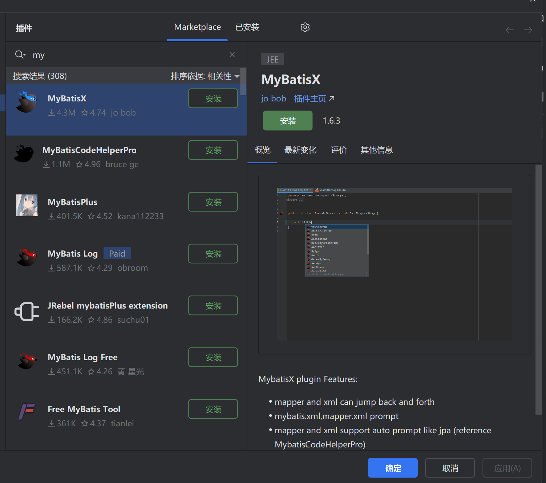
Task: Install MyBatis Log Free plugin
Action: [213, 357]
